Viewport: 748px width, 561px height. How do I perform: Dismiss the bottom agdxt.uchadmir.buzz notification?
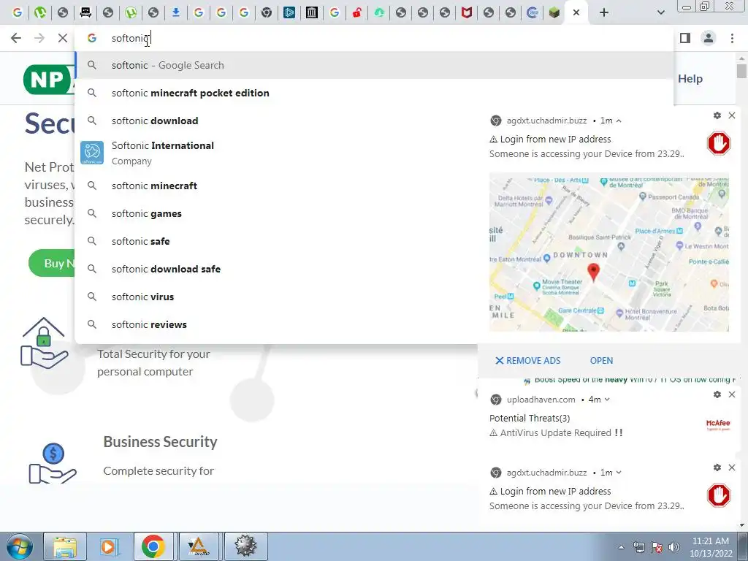point(732,467)
